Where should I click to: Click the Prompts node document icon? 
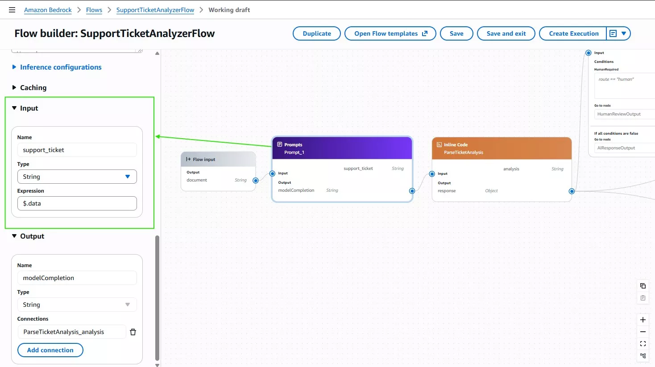tap(280, 144)
